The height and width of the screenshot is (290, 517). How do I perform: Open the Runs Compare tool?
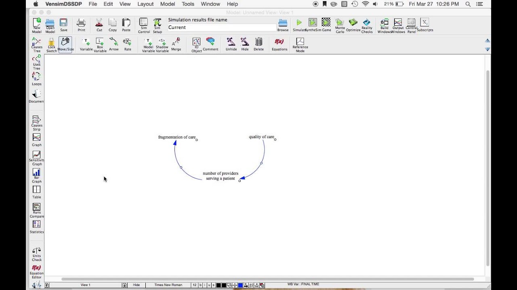pos(37,210)
